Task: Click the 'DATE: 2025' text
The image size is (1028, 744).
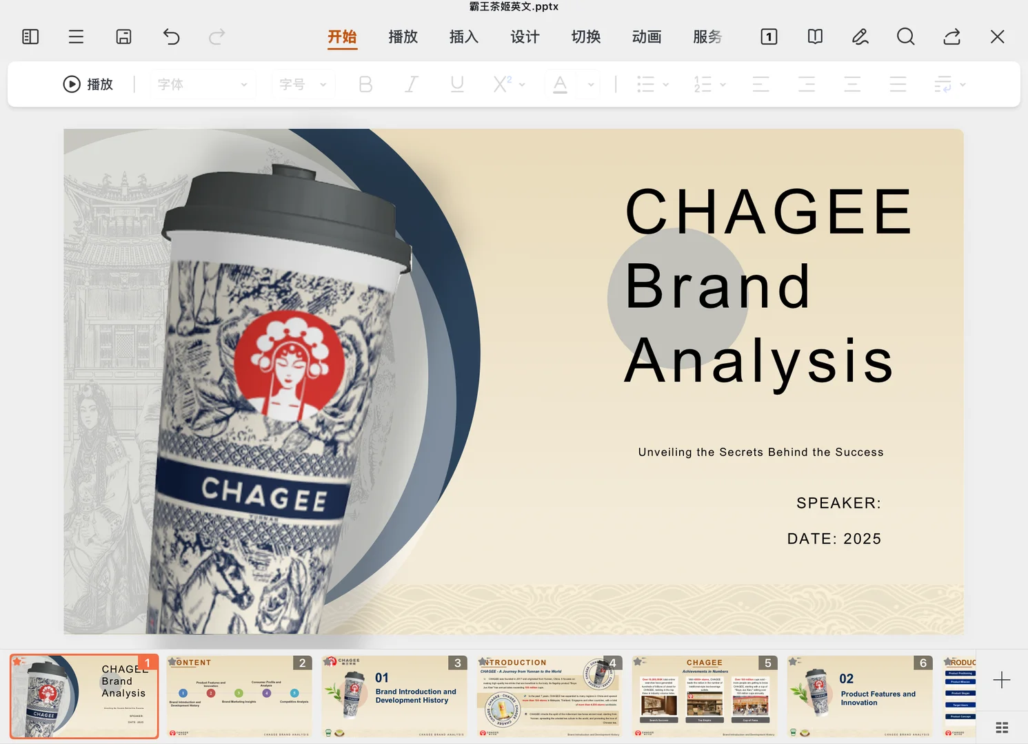Action: (834, 539)
